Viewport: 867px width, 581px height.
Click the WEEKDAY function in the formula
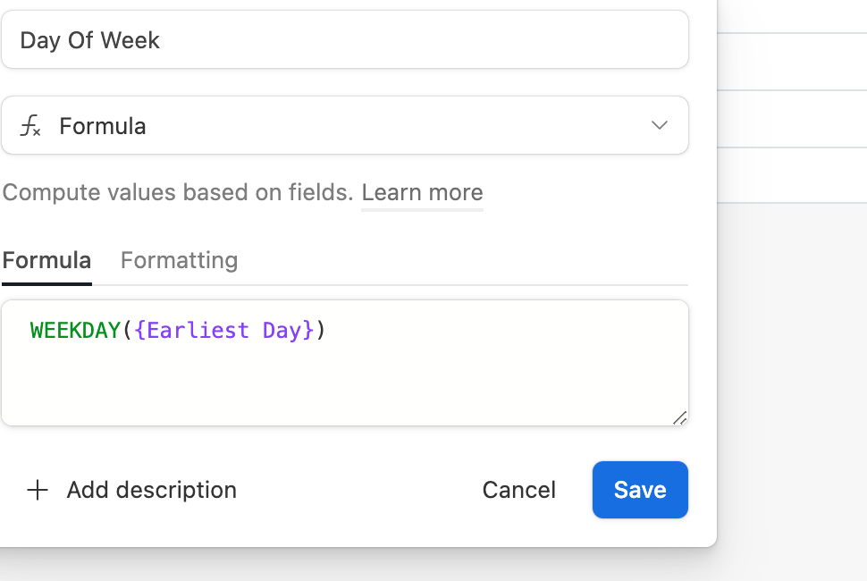75,330
